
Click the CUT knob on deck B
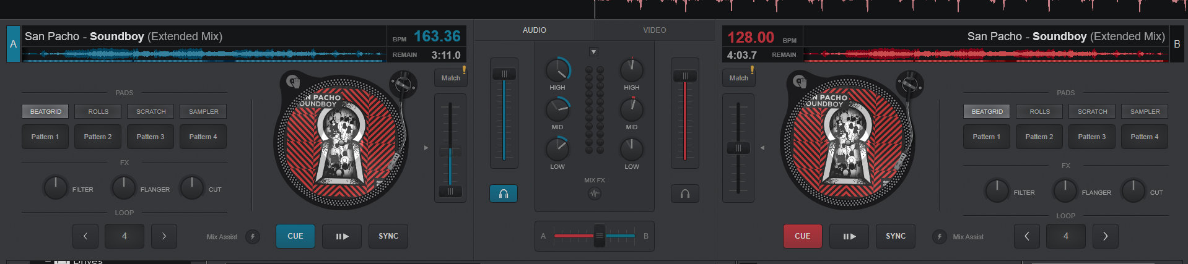click(x=1133, y=190)
